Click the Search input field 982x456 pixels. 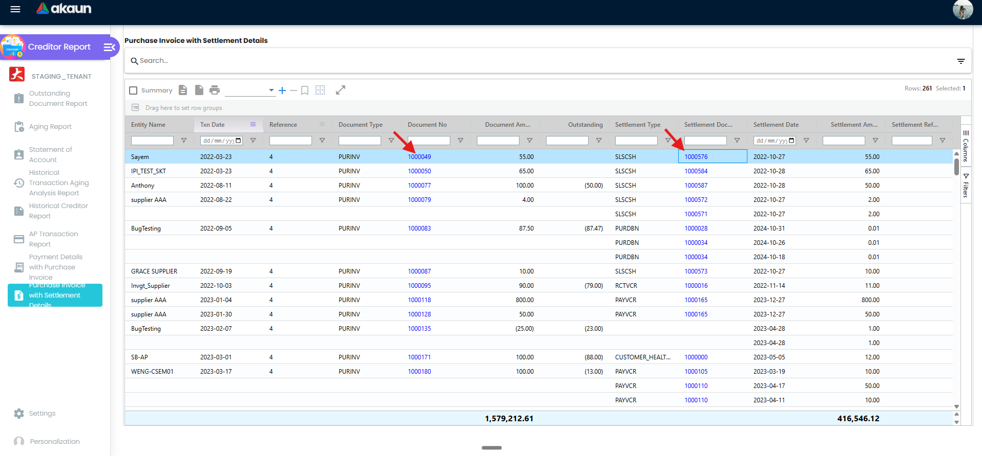543,61
